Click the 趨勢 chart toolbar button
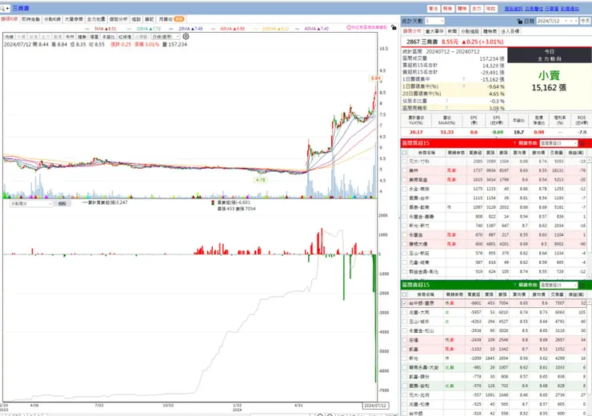Screen dimensions: 592x416 [82, 37]
